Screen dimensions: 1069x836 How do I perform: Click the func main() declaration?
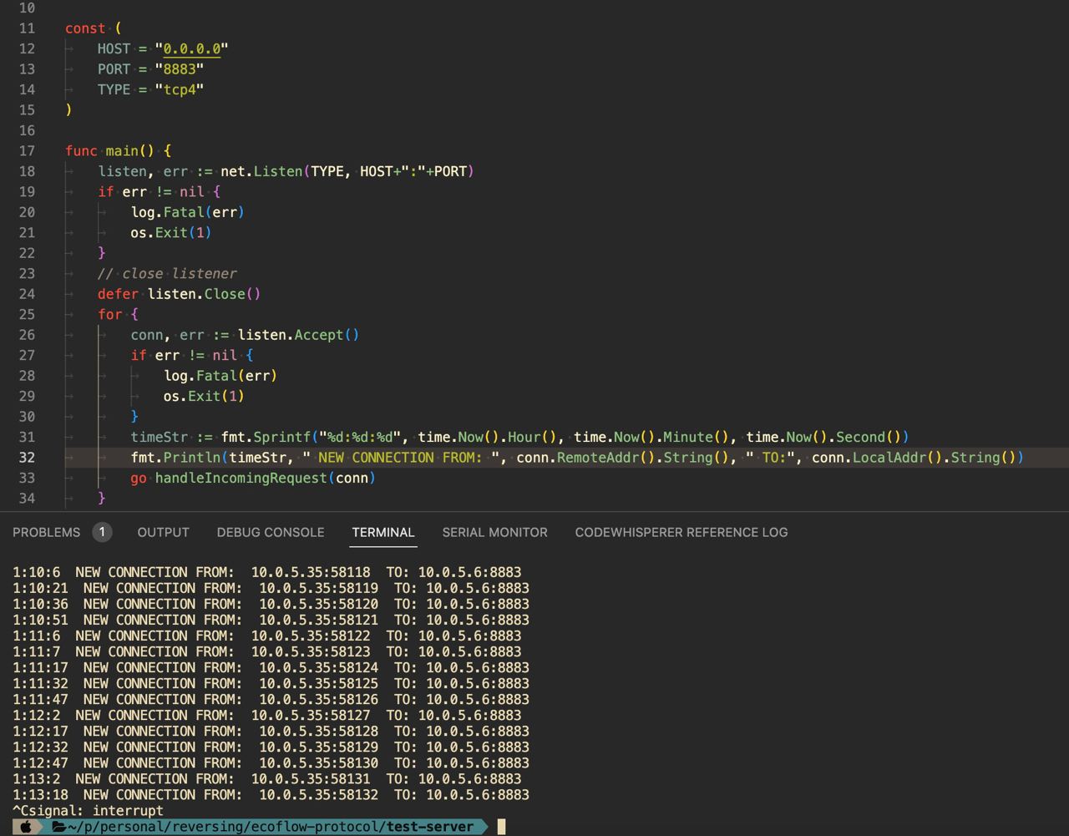pyautogui.click(x=118, y=151)
